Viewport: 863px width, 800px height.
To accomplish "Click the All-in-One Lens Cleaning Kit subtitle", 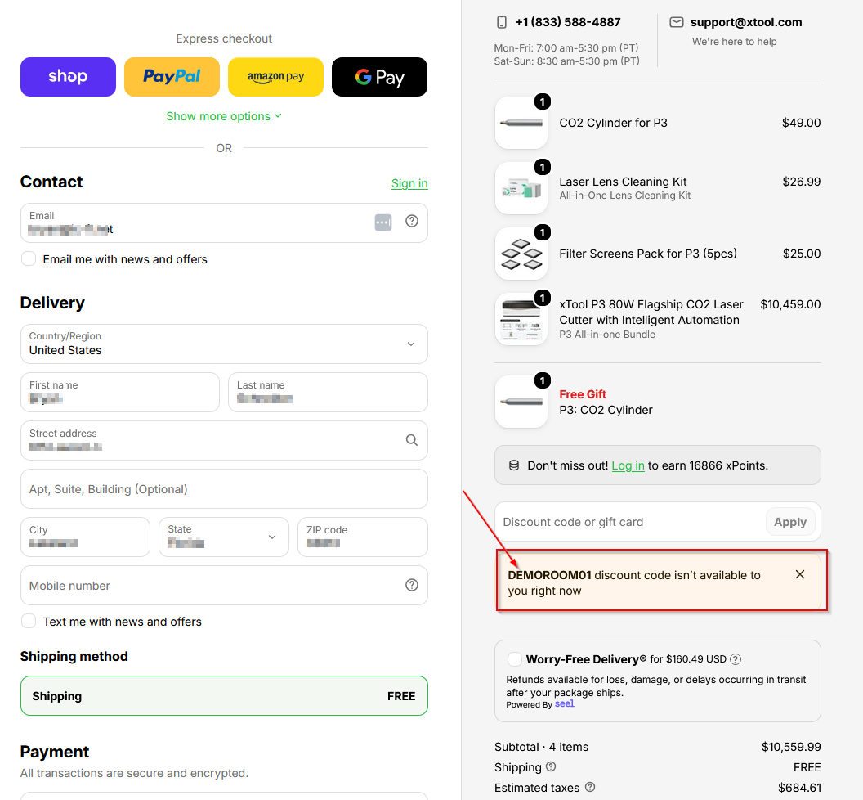I will tap(624, 196).
